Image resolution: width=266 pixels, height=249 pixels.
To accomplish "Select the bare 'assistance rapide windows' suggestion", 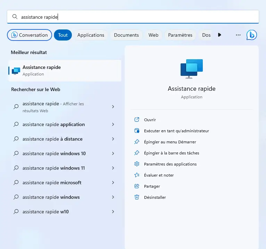I will 65,197.
